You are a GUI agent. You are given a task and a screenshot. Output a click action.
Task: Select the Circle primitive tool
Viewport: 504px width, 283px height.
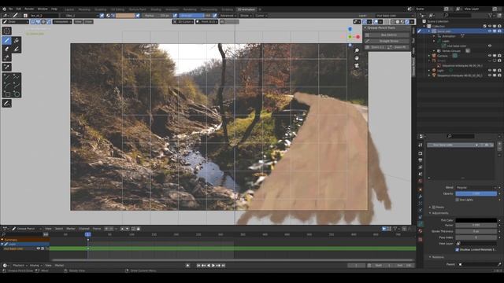click(x=17, y=94)
